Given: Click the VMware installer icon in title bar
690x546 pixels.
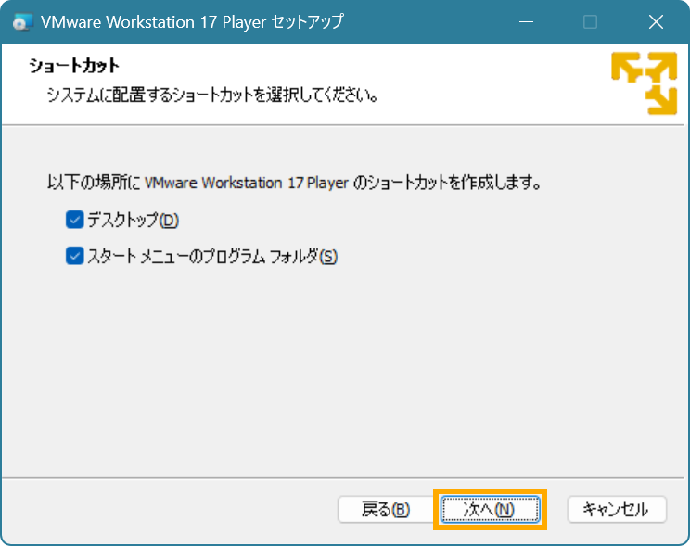Looking at the screenshot, I should [x=22, y=22].
